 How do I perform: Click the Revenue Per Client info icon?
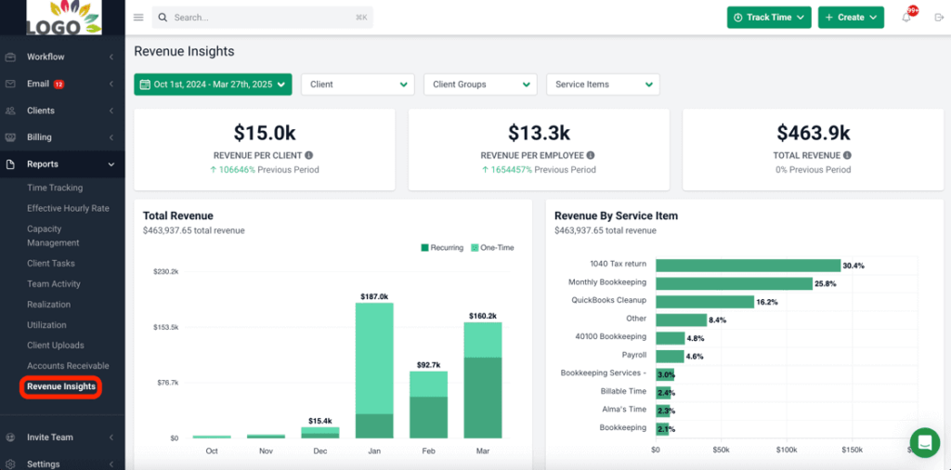click(309, 156)
